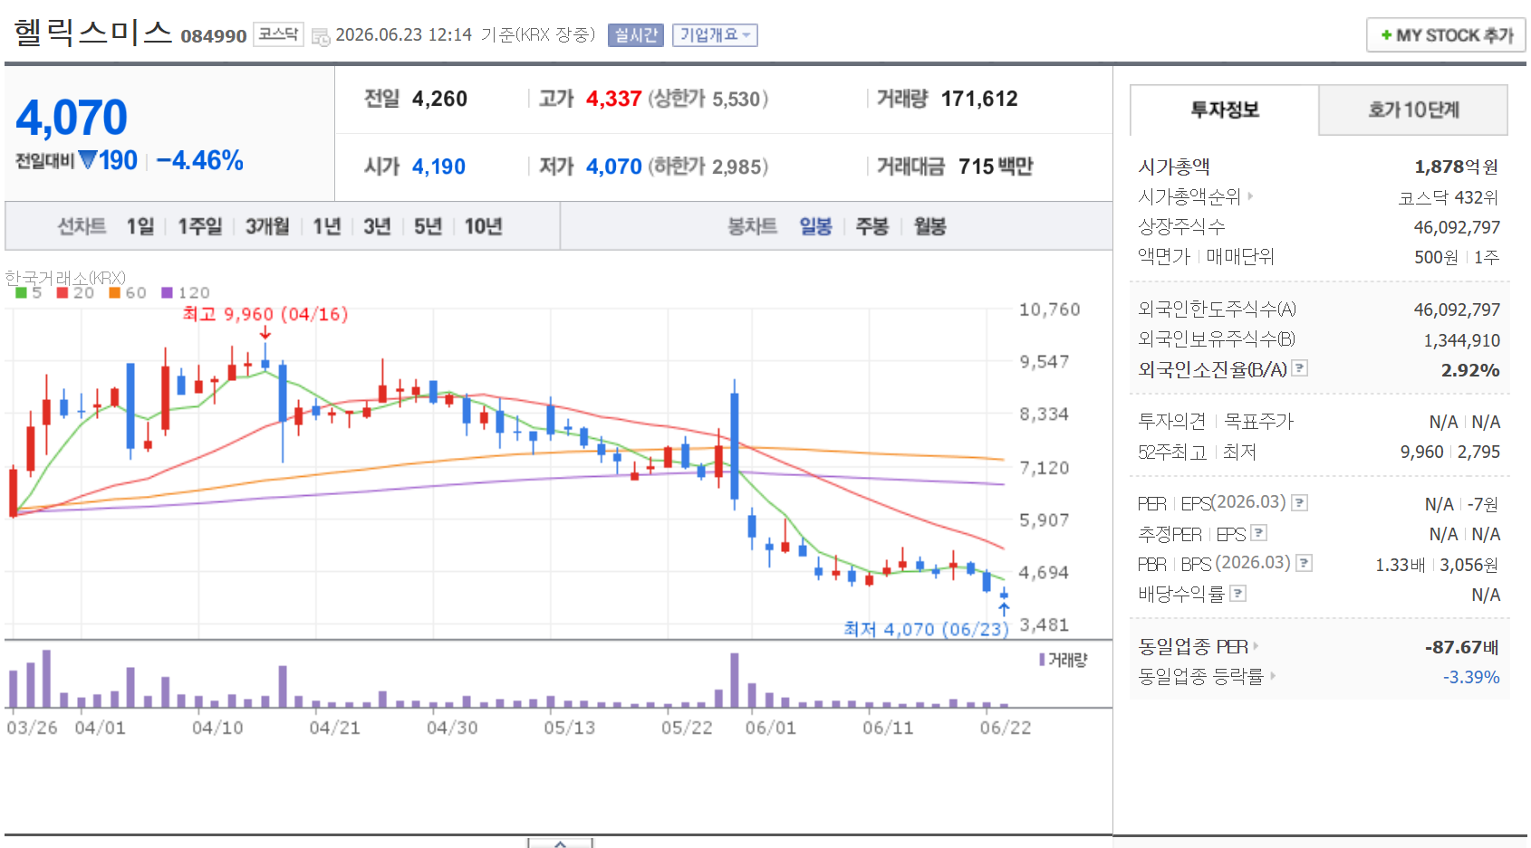This screenshot has width=1531, height=848.
Task: Click the 최고 9,960 (04/16) chart annotation
Action: tap(265, 314)
